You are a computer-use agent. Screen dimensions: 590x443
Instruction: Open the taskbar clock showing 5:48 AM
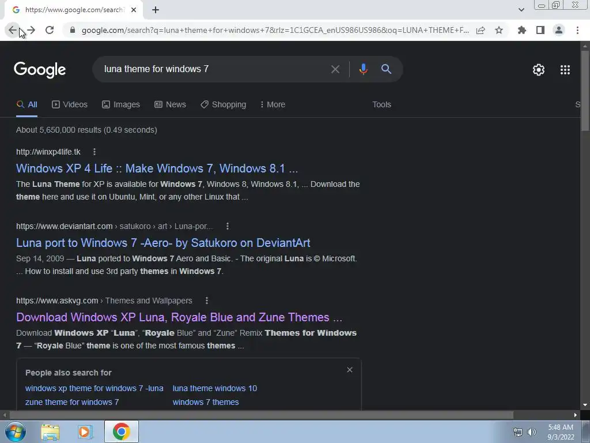coord(561,432)
